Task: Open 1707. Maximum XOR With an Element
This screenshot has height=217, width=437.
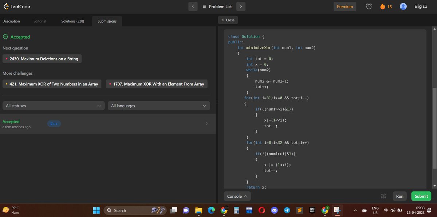Action: (x=157, y=84)
